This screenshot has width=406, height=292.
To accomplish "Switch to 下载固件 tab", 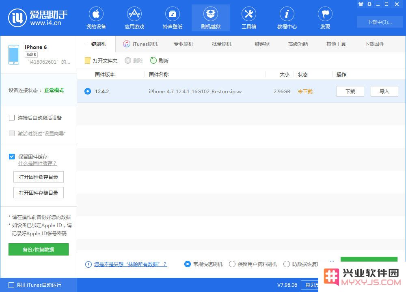I will [374, 44].
